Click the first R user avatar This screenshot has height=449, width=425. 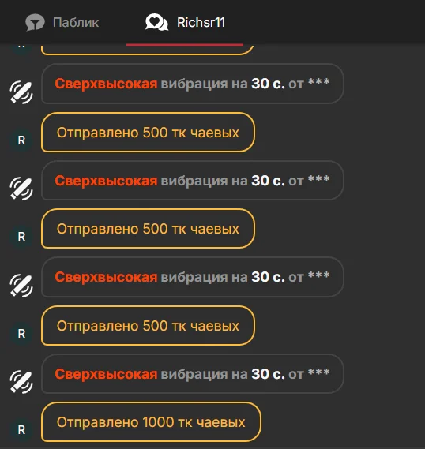pyautogui.click(x=21, y=140)
